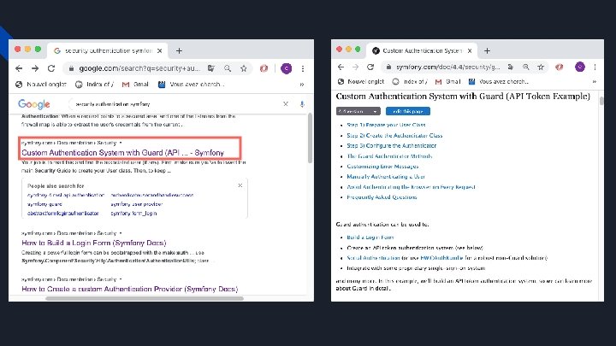
Task: Select 'symfony guard' related search
Action: [44, 204]
